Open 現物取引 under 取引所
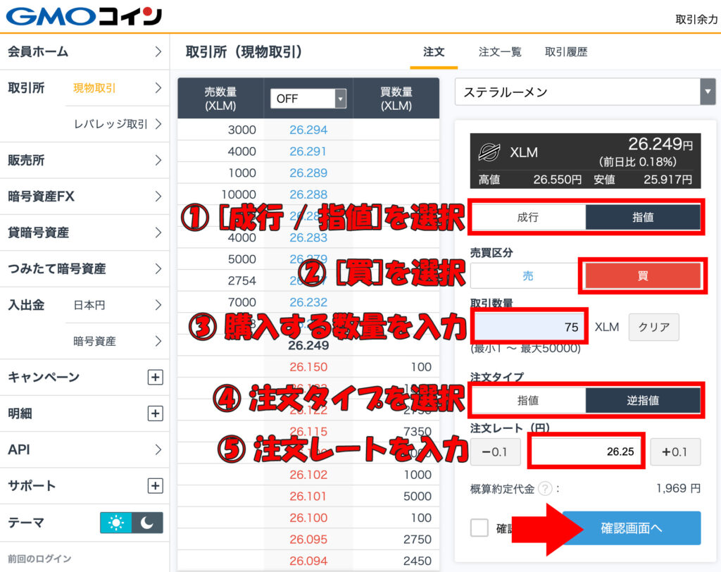The image size is (721, 572). [x=118, y=88]
